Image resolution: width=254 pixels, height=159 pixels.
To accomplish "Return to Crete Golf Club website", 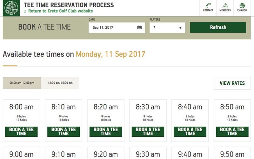I will pyautogui.click(x=60, y=11).
